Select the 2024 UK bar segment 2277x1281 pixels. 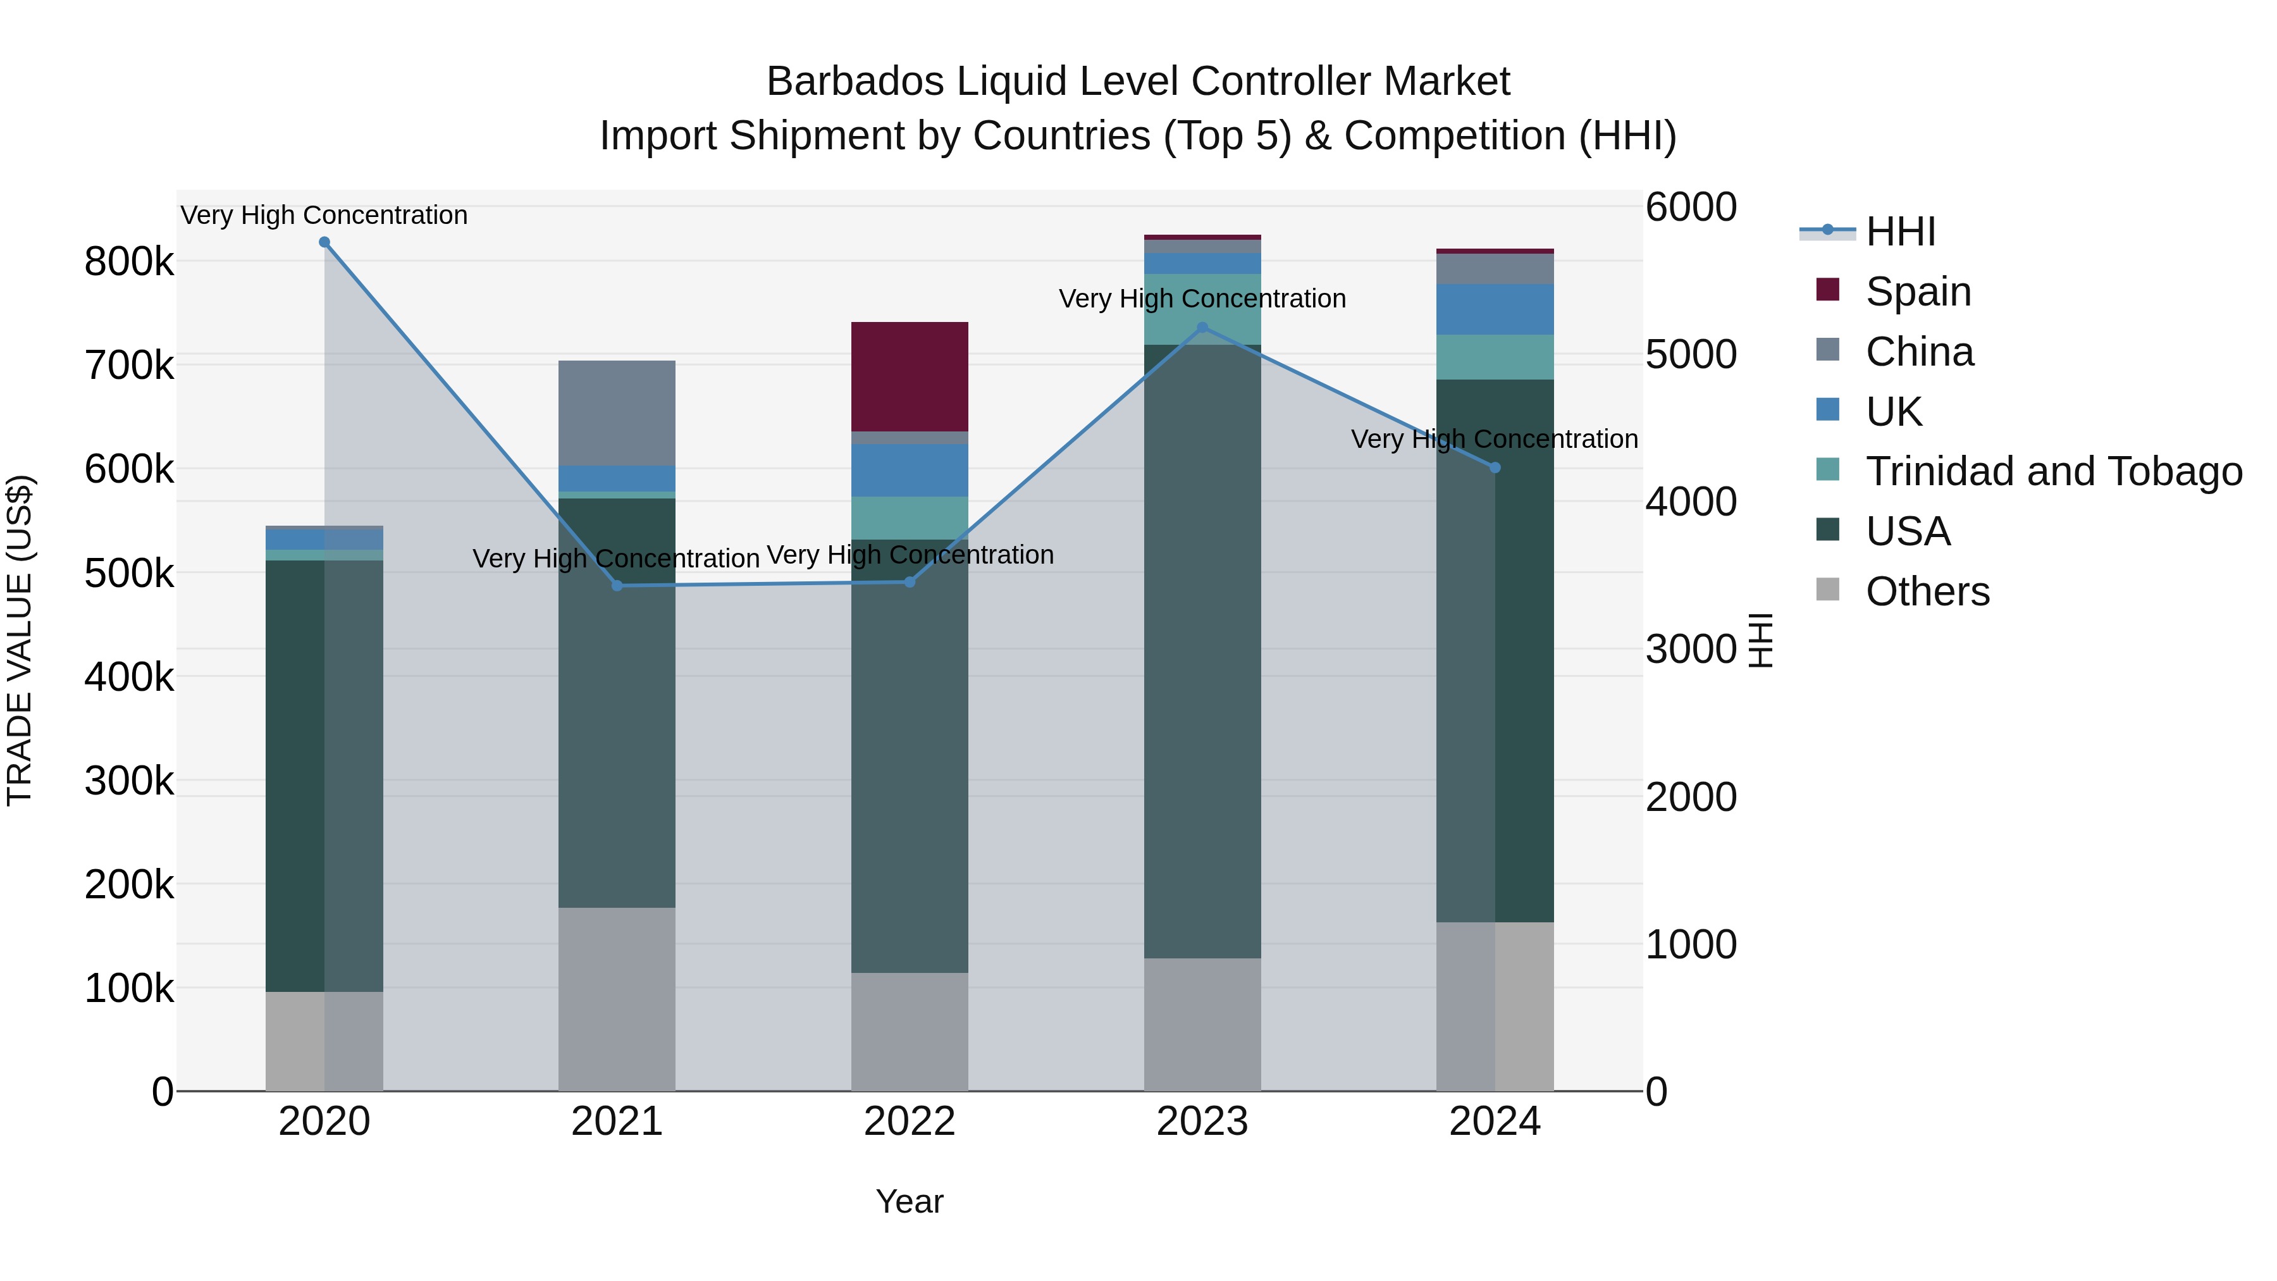(x=1495, y=311)
